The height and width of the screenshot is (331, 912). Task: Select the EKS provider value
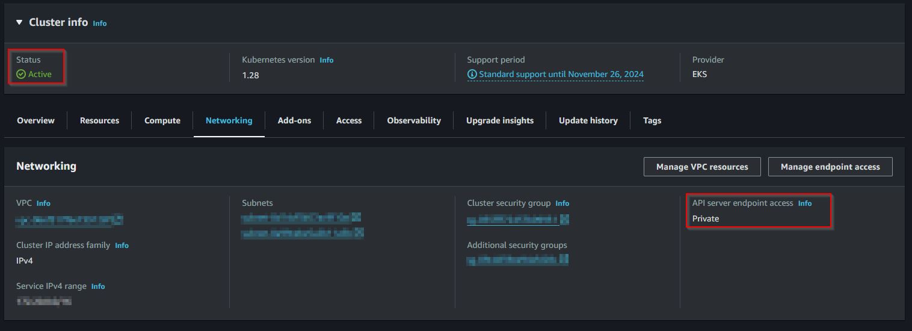tap(700, 74)
